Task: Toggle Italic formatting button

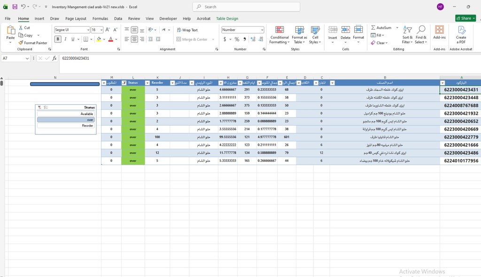Action: [65, 39]
